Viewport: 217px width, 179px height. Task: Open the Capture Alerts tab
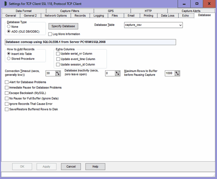click(x=191, y=11)
